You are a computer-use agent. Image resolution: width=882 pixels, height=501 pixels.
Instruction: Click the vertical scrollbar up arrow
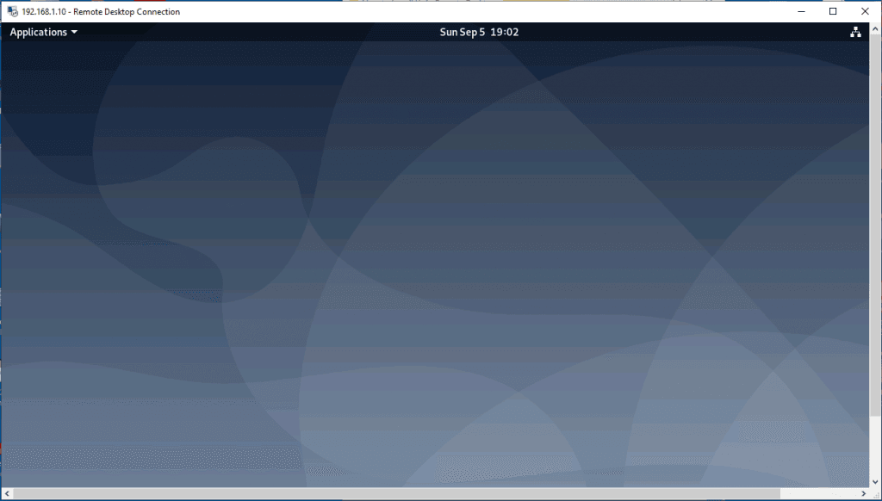click(876, 28)
